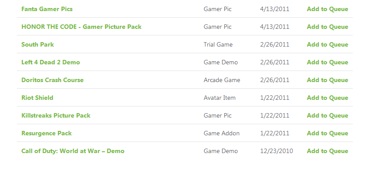Open the Riot Shield avatar item

(37, 98)
